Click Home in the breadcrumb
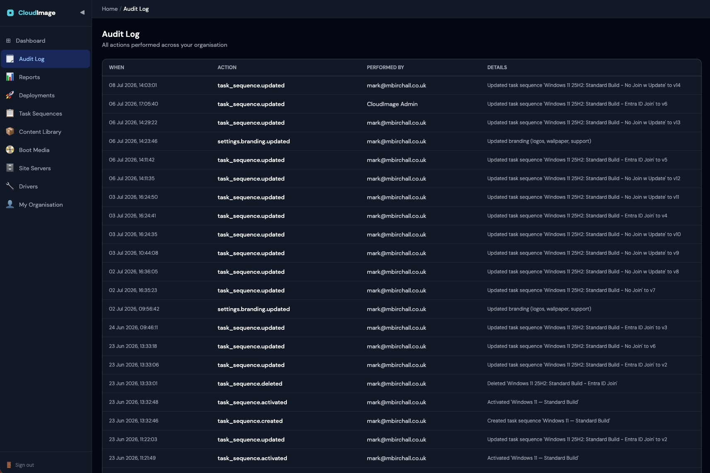The height and width of the screenshot is (473, 710). (110, 9)
